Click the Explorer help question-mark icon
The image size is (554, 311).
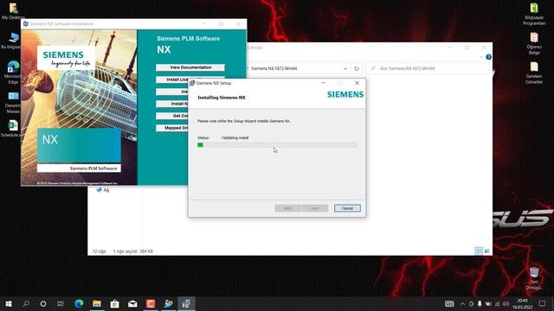488,57
